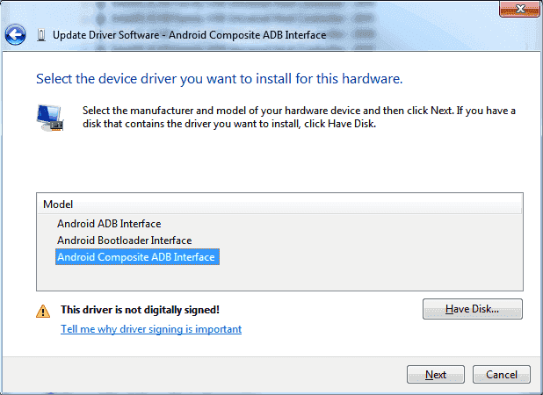Screen dimensions: 543x395
Task: Click the Model column header
Action: coord(279,204)
